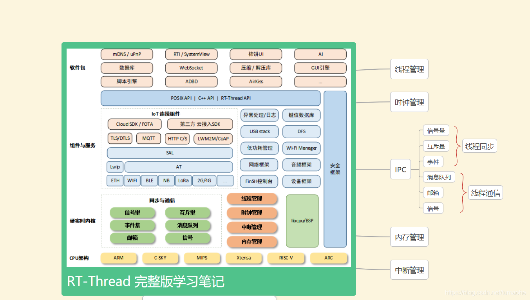
Task: Click the 数据库 box in diagram
Action: click(x=127, y=68)
